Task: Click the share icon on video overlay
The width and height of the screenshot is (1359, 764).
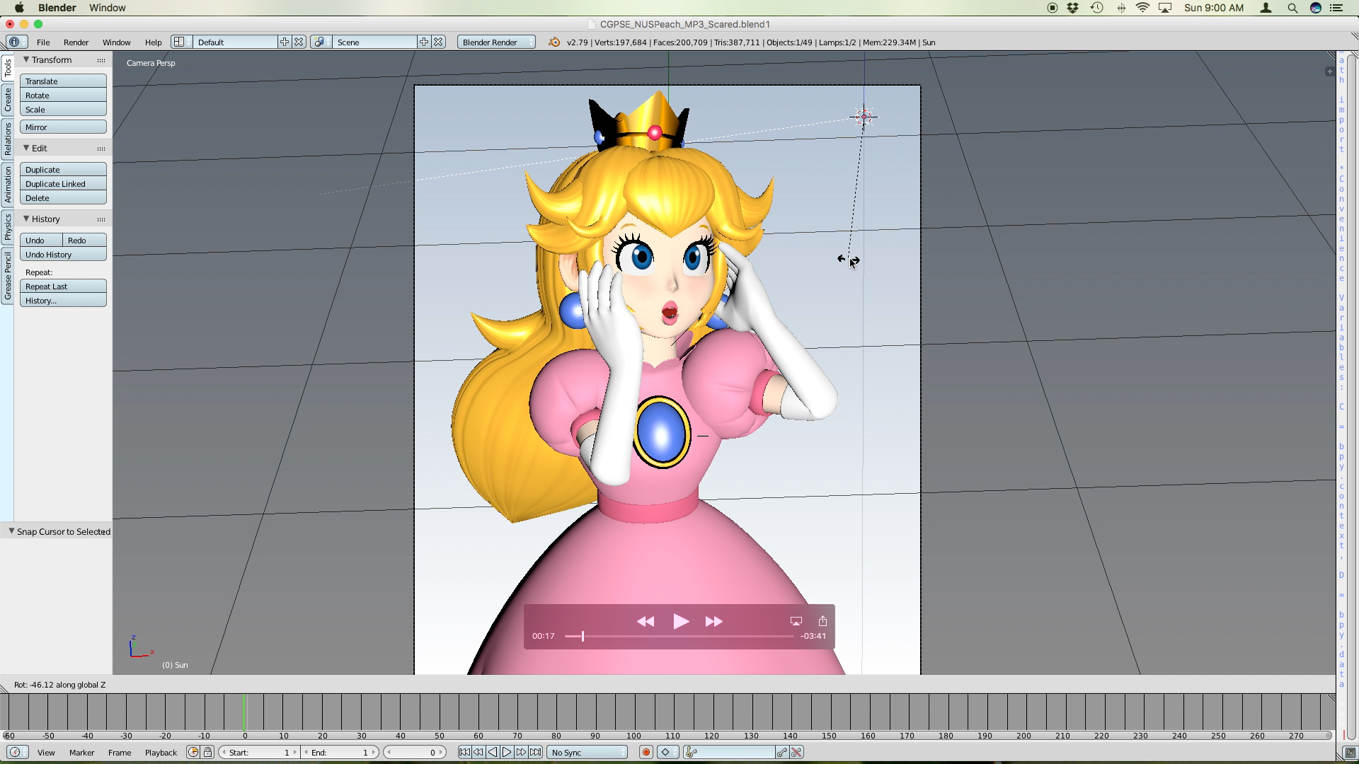Action: coord(822,620)
